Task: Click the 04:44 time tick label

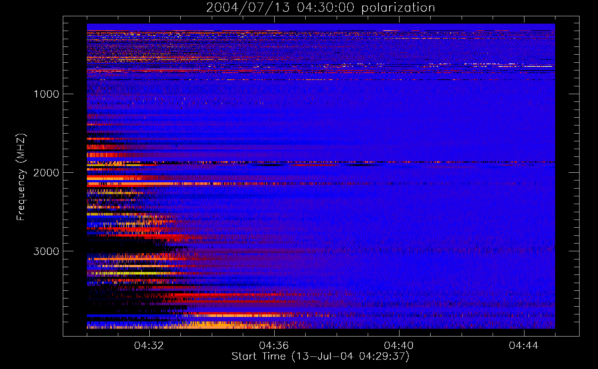Action: (524, 346)
